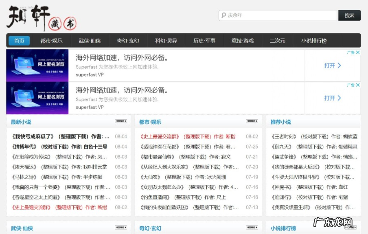Open novel 《透视神医在花都》
Image resolution: width=368 pixels, height=234 pixels.
pyautogui.click(x=188, y=147)
